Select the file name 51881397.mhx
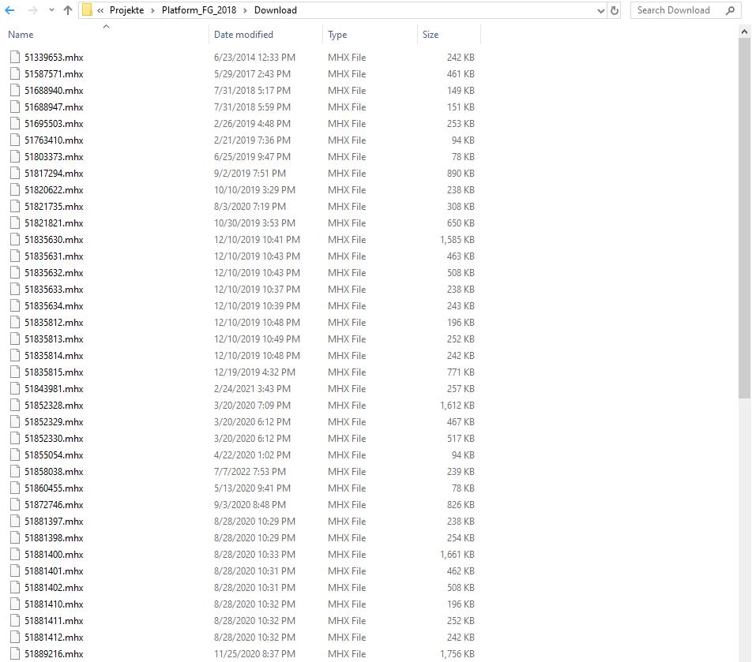The width and height of the screenshot is (752, 662). tap(54, 522)
